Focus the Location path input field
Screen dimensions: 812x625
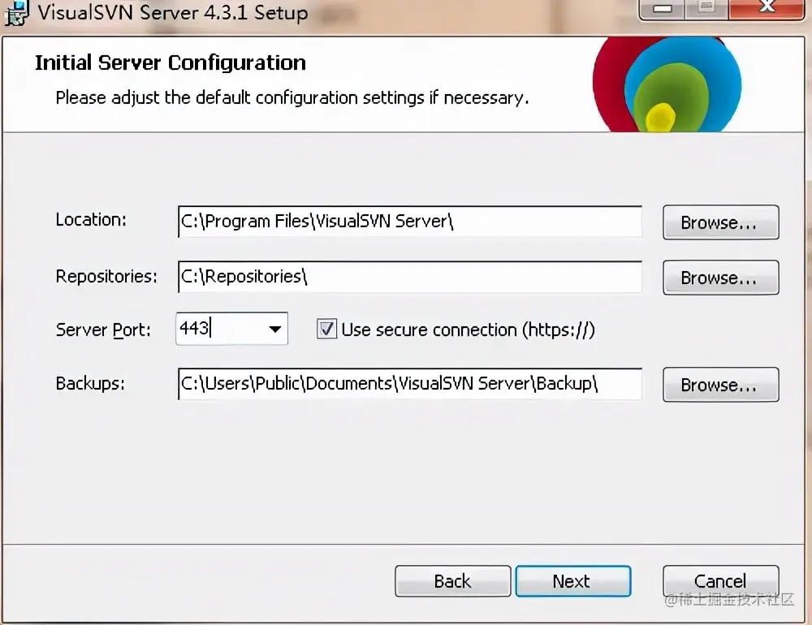(409, 222)
